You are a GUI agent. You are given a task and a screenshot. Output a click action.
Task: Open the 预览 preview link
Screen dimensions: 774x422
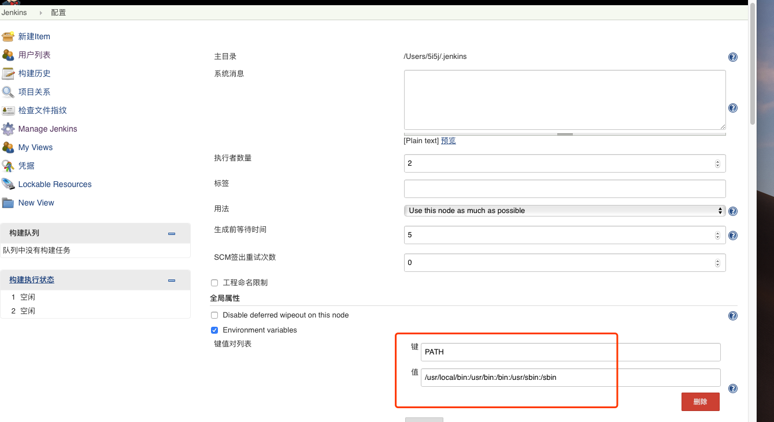click(x=448, y=140)
